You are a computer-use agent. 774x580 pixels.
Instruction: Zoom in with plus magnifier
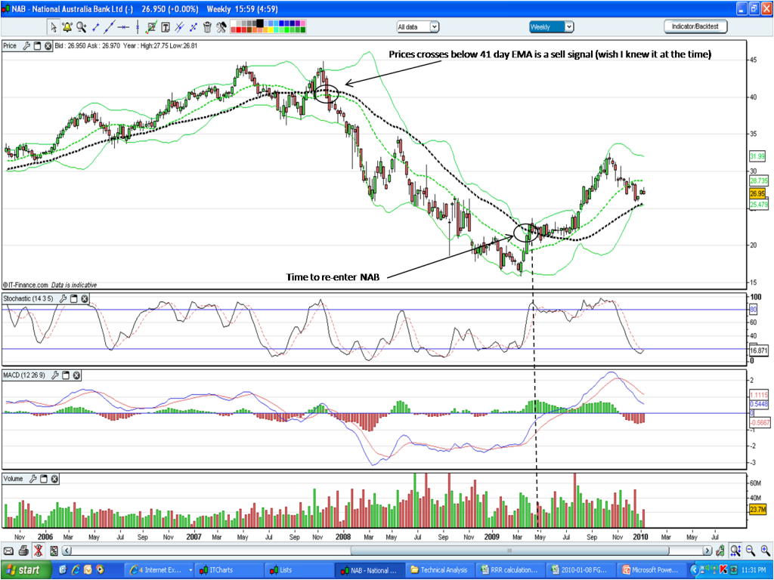pyautogui.click(x=765, y=551)
